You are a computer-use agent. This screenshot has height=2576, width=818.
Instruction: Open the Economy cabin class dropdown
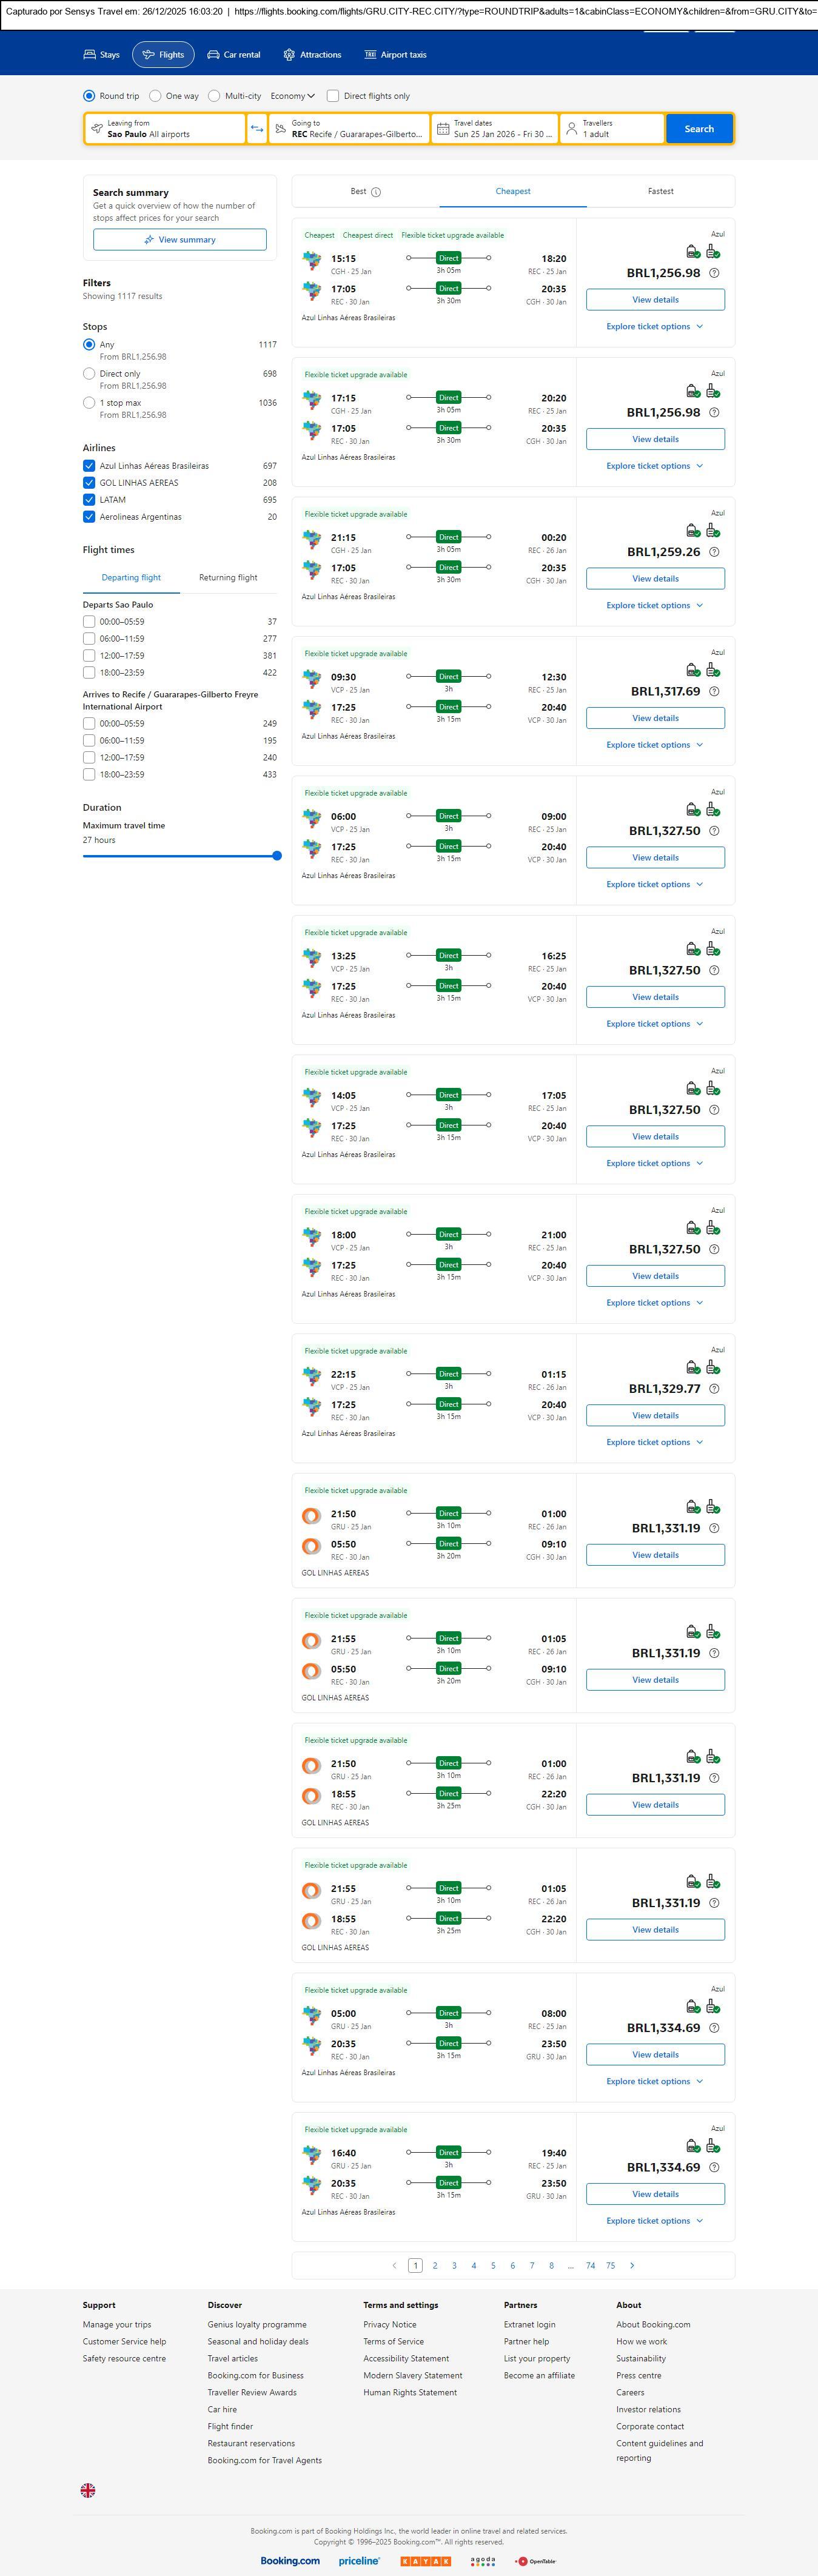click(292, 96)
